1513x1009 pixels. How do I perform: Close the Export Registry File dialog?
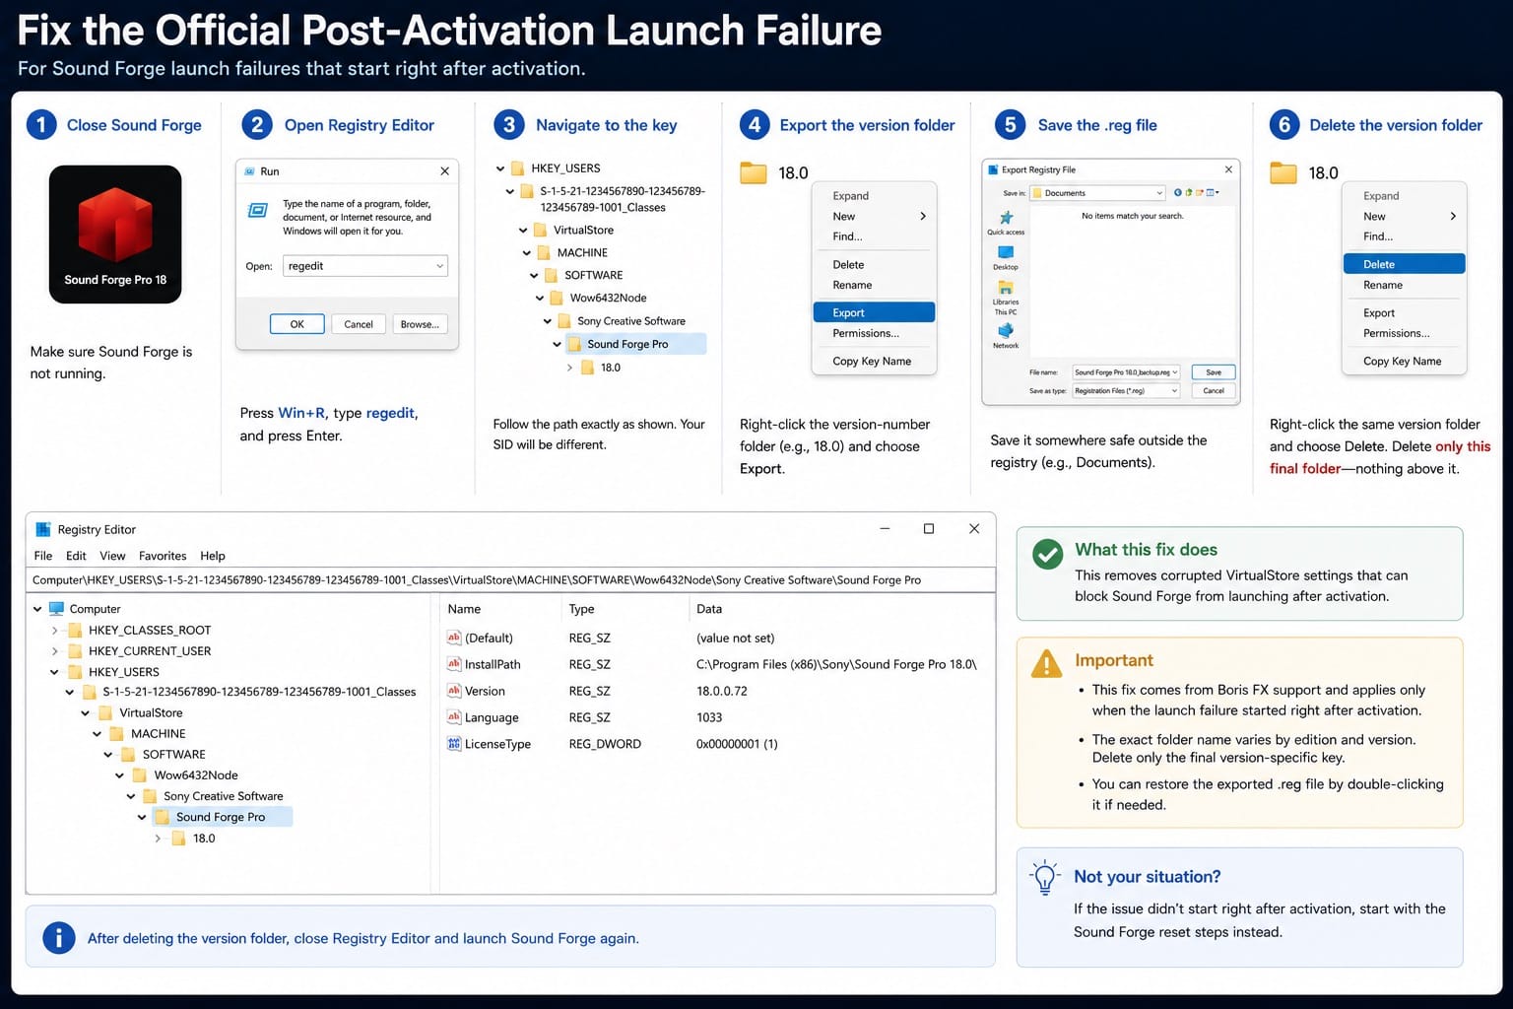[x=1228, y=169]
